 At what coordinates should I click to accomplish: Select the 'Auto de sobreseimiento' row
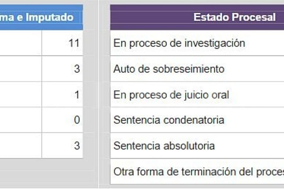(169, 69)
